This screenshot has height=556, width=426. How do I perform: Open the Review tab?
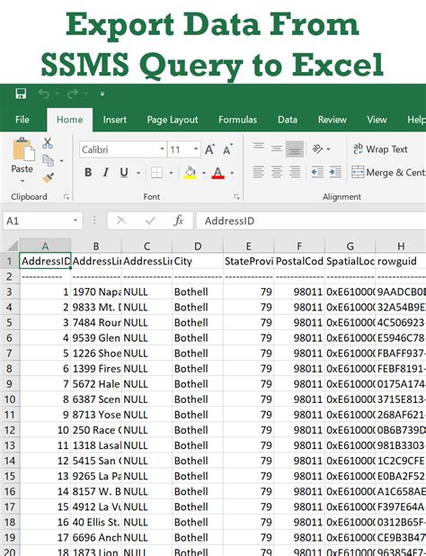coord(333,120)
